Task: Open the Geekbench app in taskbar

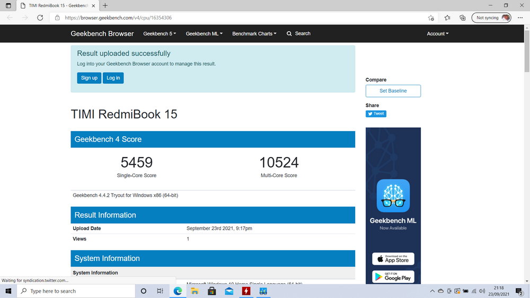Action: click(263, 291)
